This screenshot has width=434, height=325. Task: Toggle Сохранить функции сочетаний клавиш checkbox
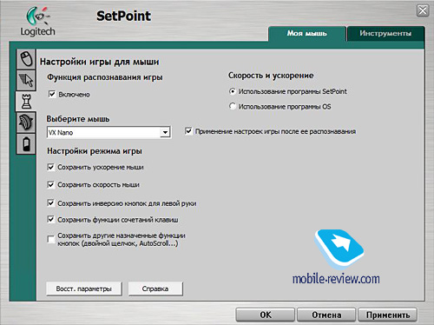(51, 219)
